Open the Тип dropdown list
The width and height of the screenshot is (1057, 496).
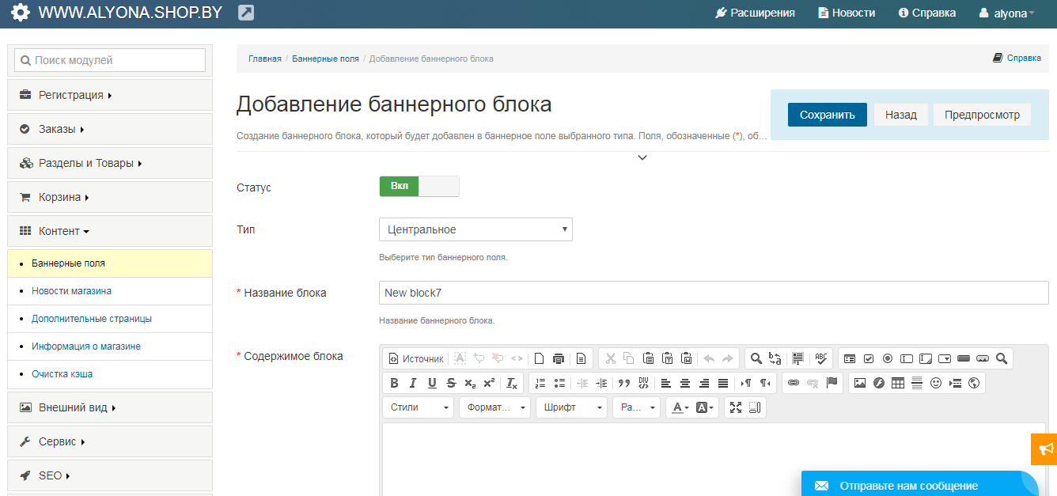coord(475,229)
